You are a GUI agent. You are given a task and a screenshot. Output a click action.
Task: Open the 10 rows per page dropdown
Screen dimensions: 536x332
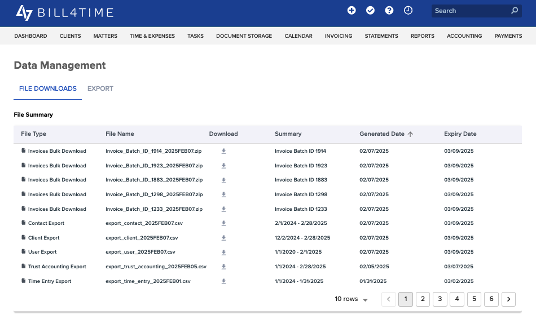pos(352,299)
